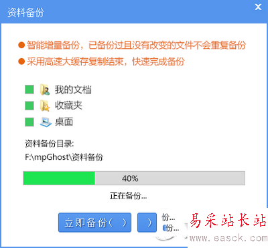The width and height of the screenshot is (268, 248).
Task: Click the orange bullet before 智能增量备份
Action: point(21,45)
